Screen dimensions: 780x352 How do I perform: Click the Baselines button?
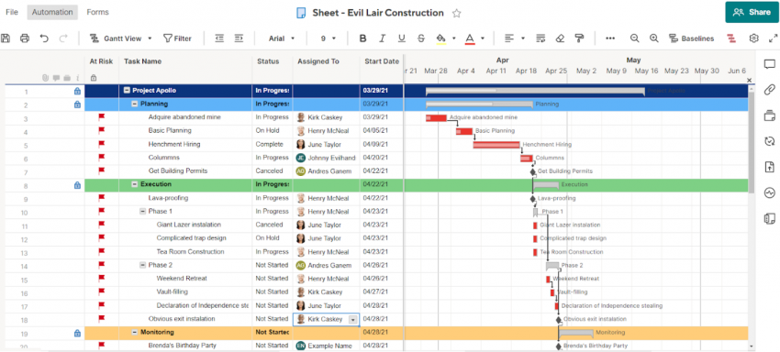pyautogui.click(x=692, y=38)
